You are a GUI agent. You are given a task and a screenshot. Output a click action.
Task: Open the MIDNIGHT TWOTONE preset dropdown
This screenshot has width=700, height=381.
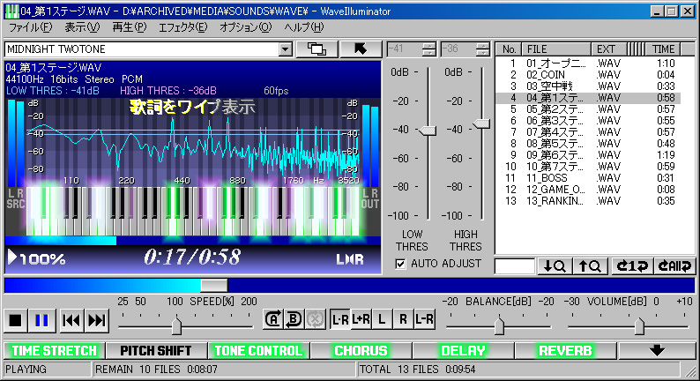pos(284,49)
